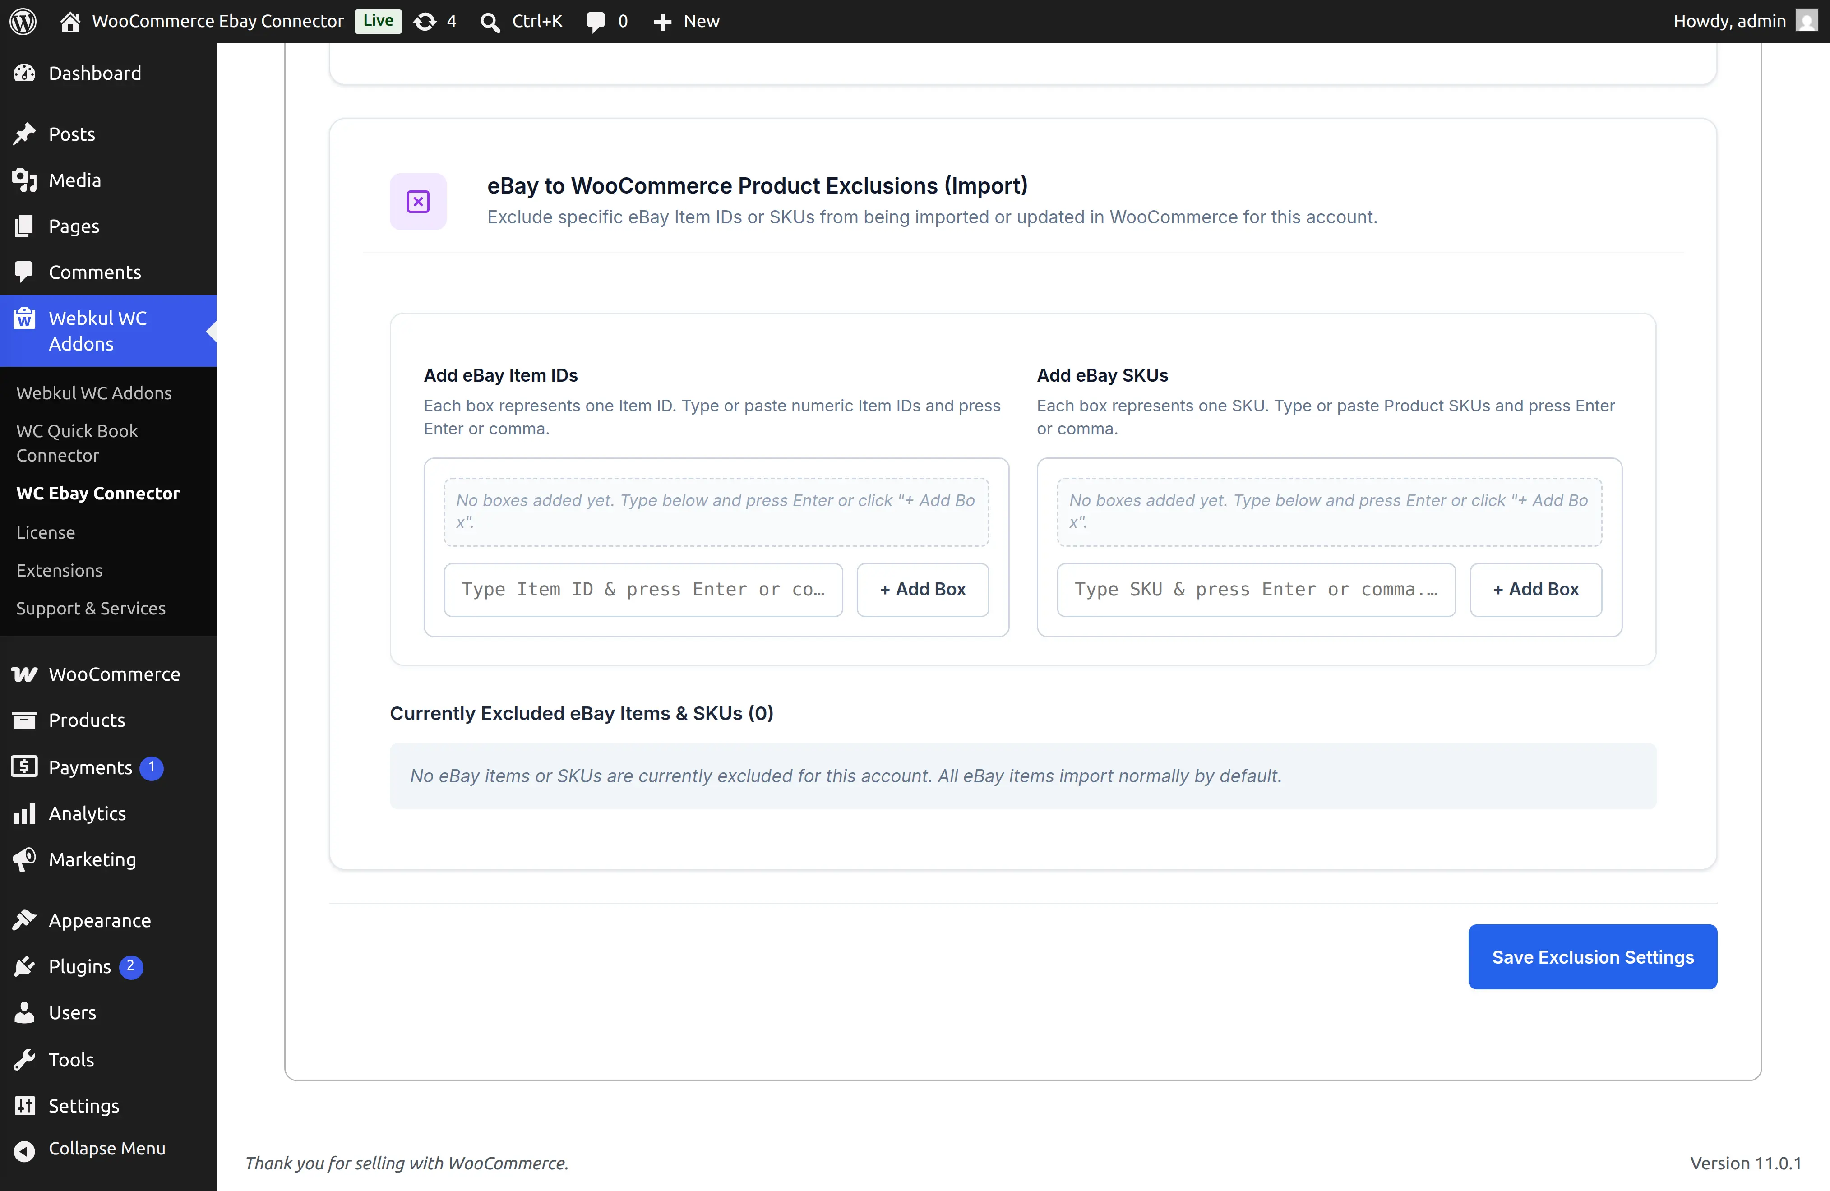1830x1191 pixels.
Task: Open the Posts menu label
Action: (71, 134)
